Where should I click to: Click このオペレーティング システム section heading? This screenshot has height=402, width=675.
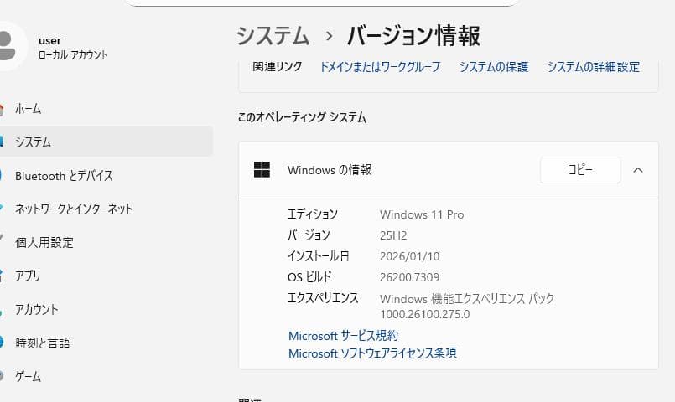[x=302, y=117]
